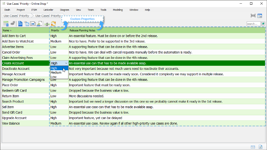
Task: Click inside the search input field
Action: 253,24
